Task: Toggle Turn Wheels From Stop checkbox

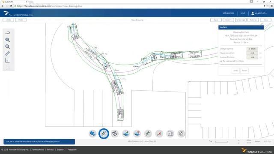Action: click(x=221, y=61)
